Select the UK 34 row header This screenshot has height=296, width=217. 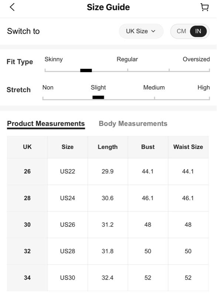pos(27,278)
